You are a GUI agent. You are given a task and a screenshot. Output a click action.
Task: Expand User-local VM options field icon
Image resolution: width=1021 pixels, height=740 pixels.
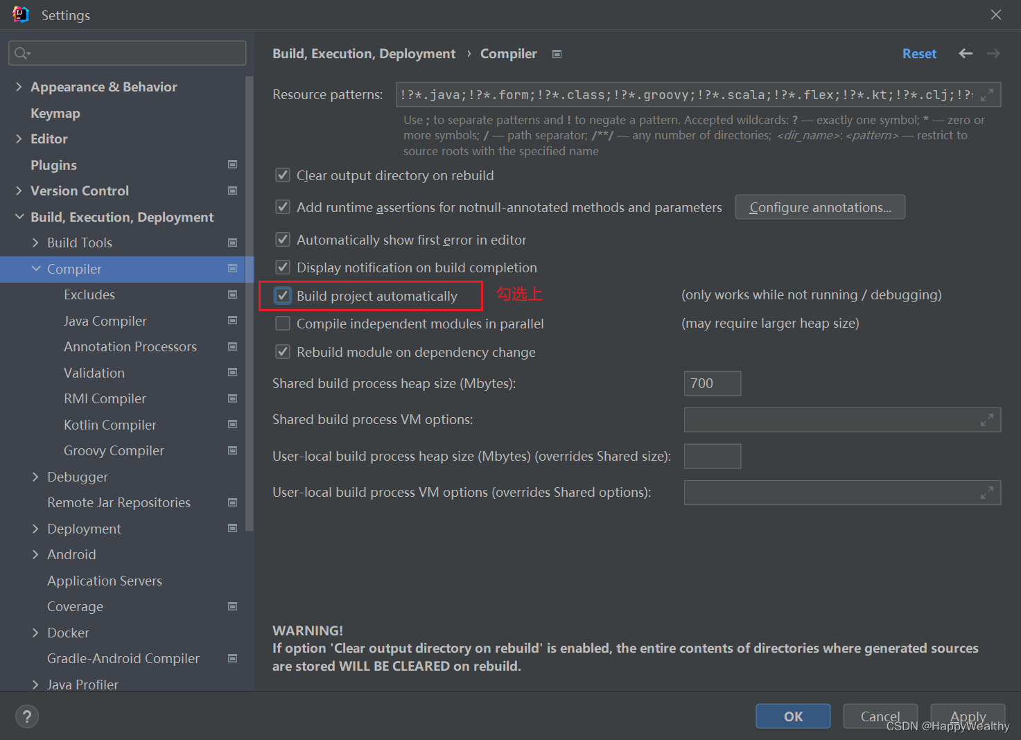pos(987,492)
